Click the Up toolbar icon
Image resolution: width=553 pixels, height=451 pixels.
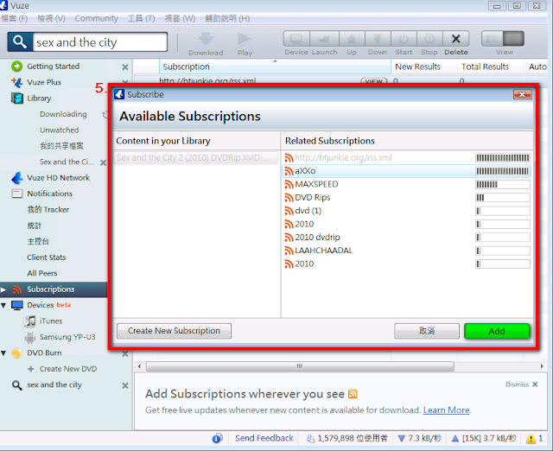(x=352, y=38)
